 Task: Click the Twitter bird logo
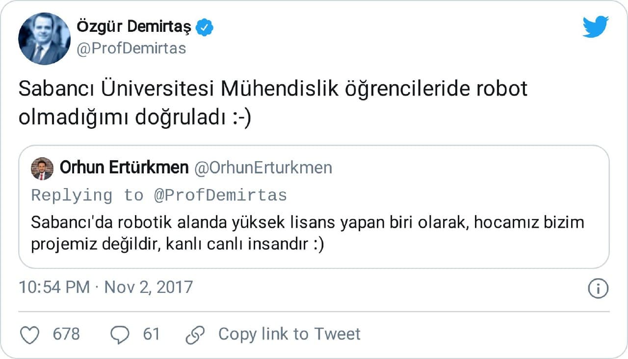coord(595,27)
